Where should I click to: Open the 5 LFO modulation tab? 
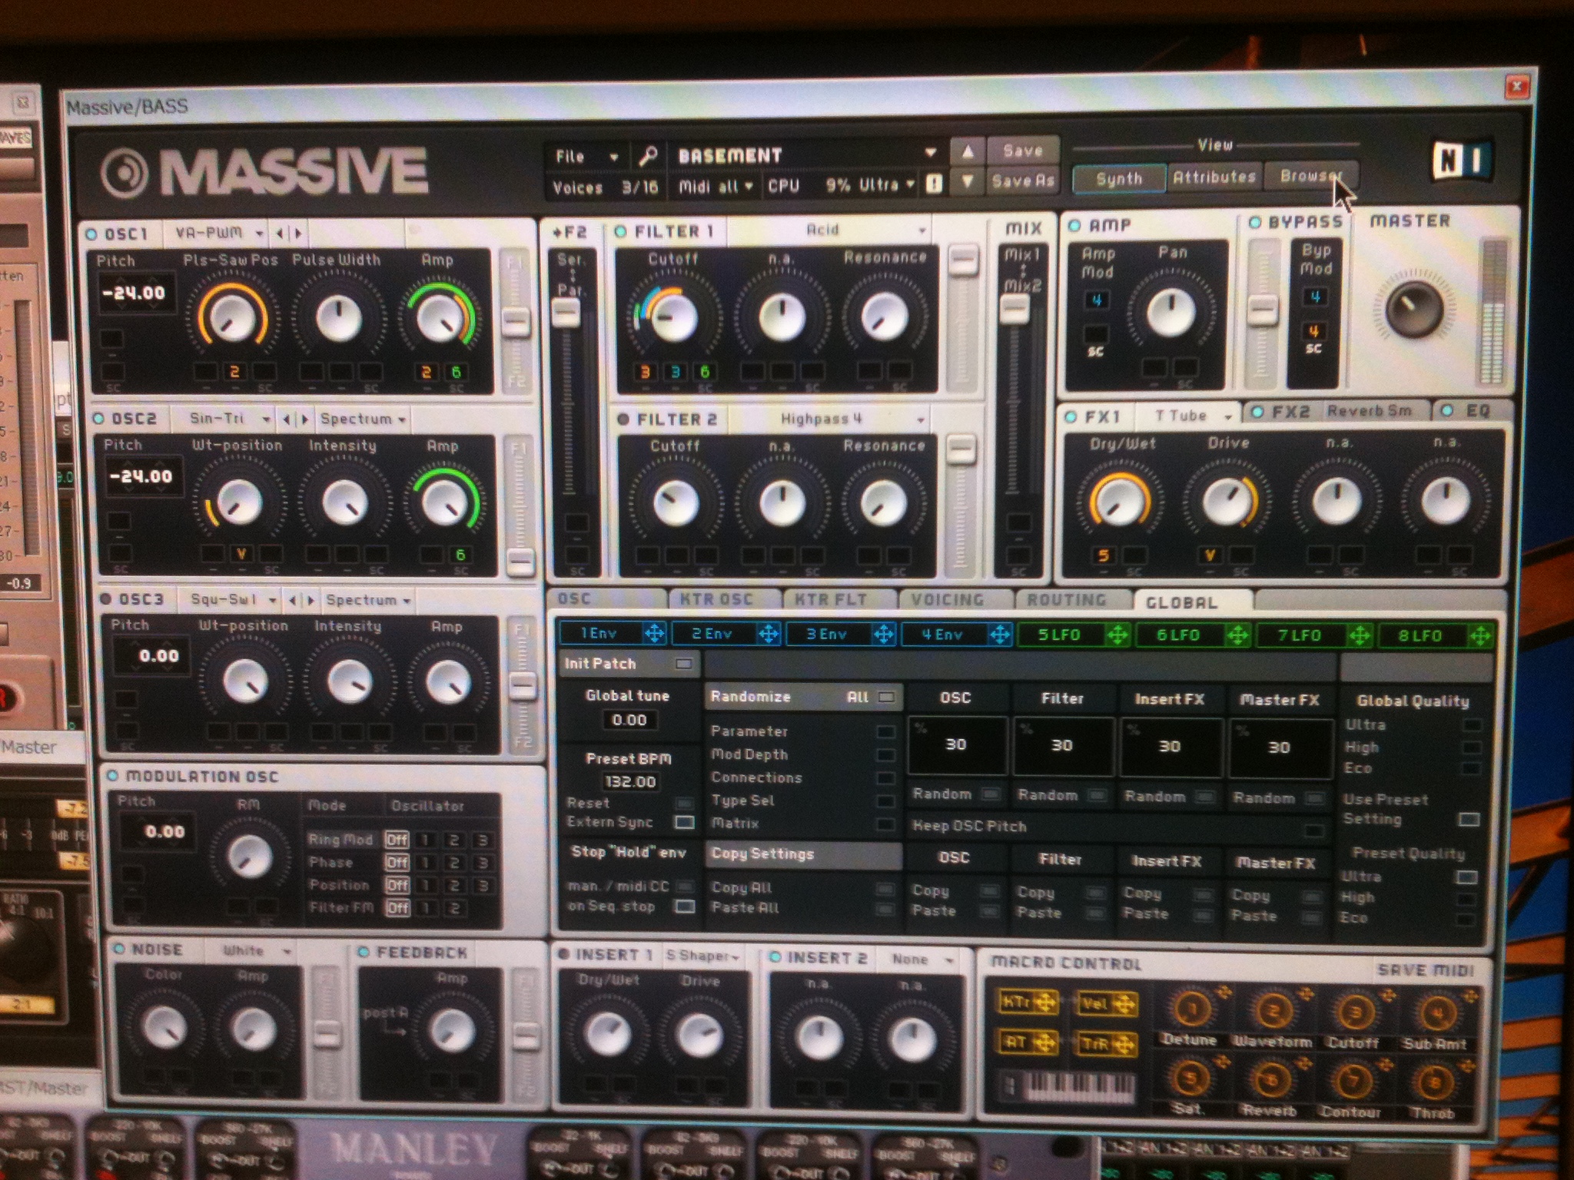(1060, 635)
